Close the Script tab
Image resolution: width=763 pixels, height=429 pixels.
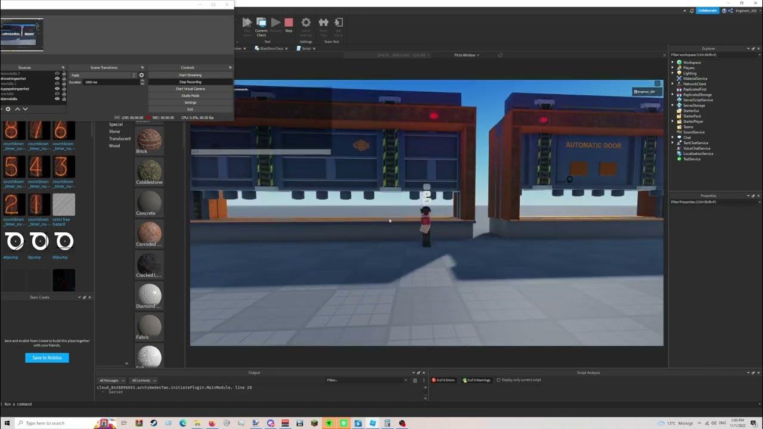pos(314,48)
